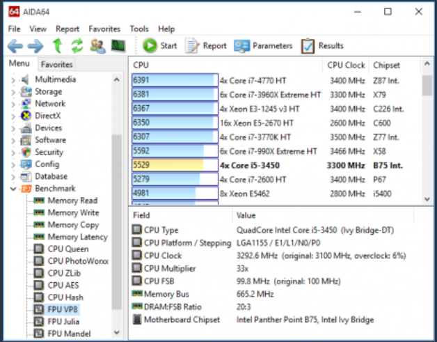Viewport: 437px width, 342px height.
Task: Open the View menu
Action: point(38,29)
